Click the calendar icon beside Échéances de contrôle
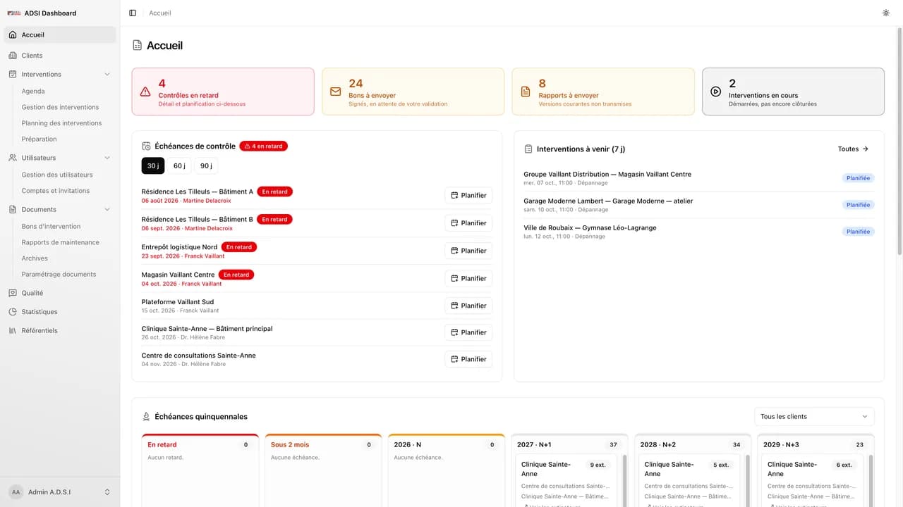The image size is (903, 507). click(x=146, y=146)
